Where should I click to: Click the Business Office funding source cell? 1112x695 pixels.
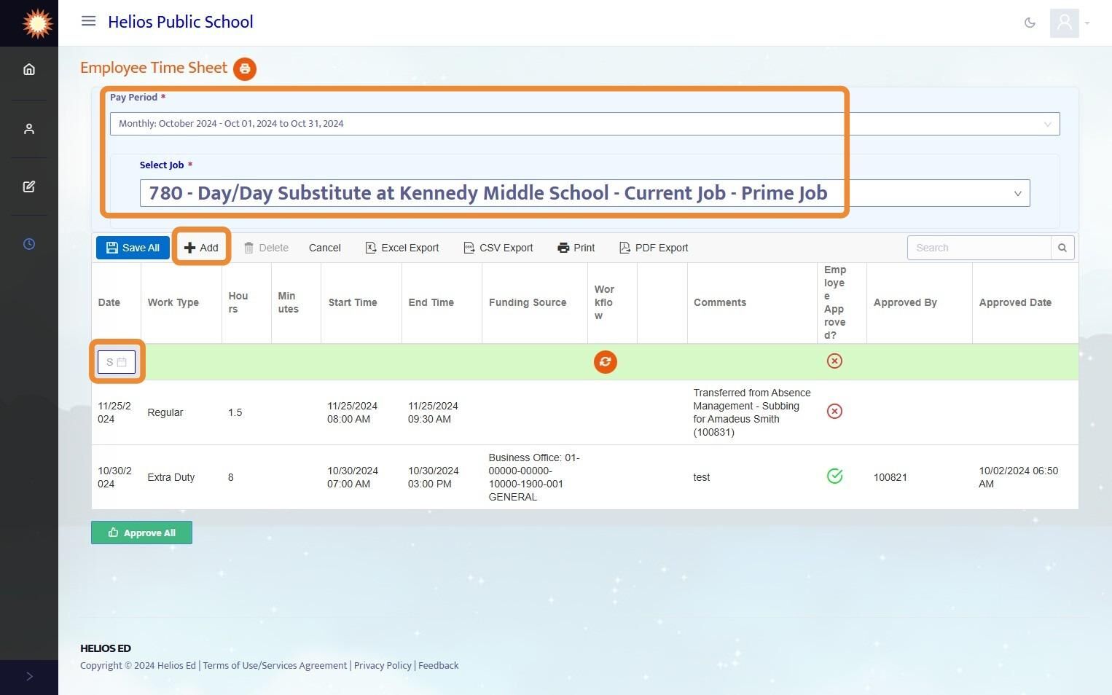pyautogui.click(x=534, y=477)
